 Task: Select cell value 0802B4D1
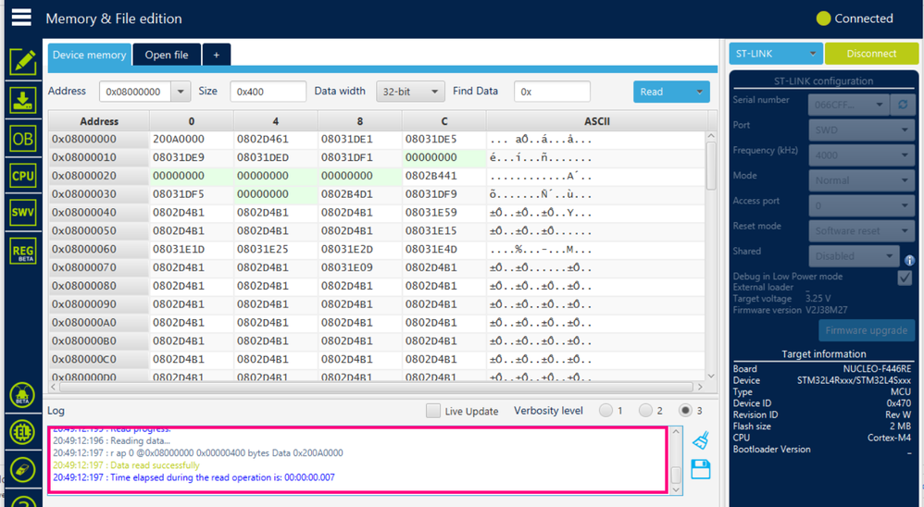click(x=359, y=193)
